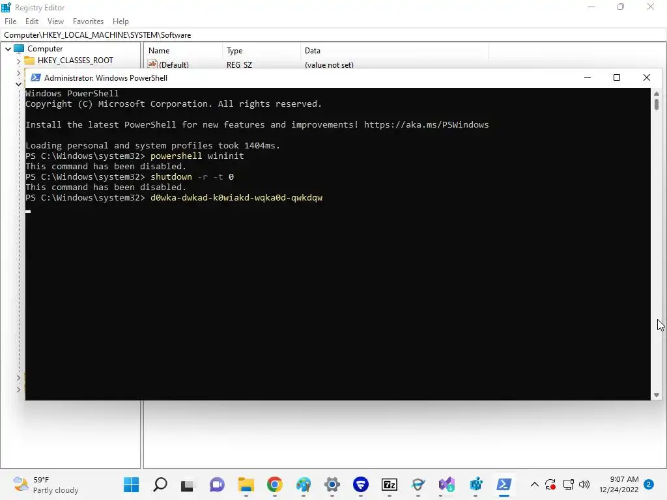The height and width of the screenshot is (500, 667).
Task: Show hidden system tray icons
Action: (535, 484)
